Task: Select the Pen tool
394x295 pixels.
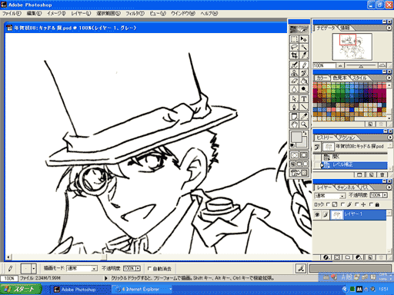Action: click(x=294, y=107)
